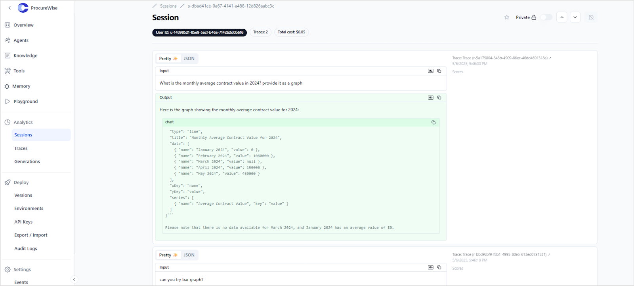Click the disabled comments icon button
The image size is (634, 286).
[x=591, y=17]
